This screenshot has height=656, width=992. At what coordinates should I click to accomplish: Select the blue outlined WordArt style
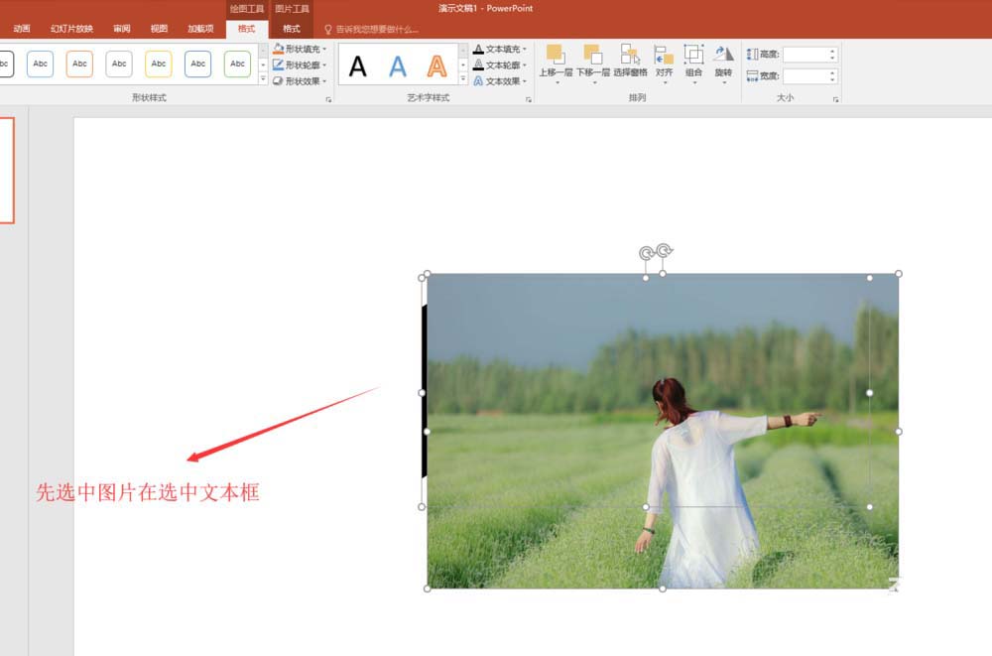tap(397, 65)
